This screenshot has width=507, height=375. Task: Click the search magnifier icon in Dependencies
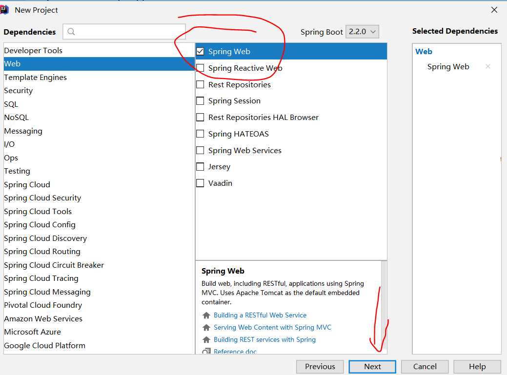coord(71,32)
